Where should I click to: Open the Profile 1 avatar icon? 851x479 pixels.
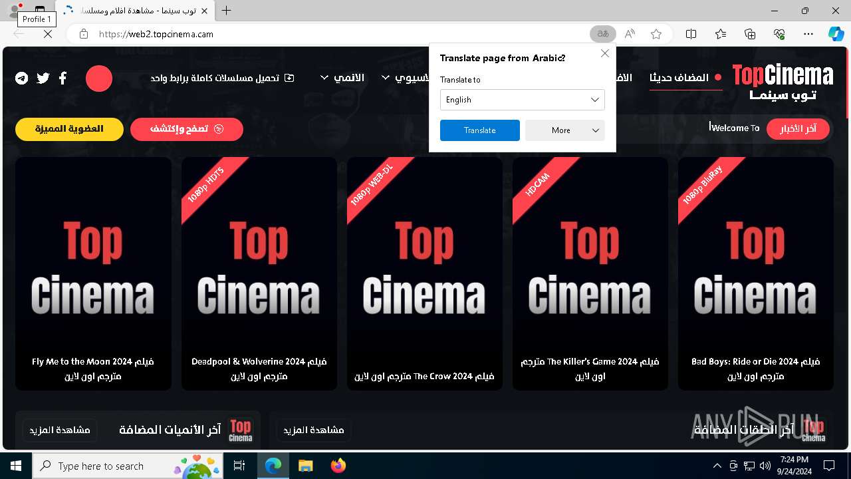[x=13, y=11]
